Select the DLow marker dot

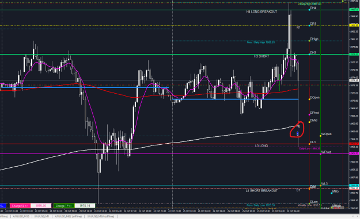309,203
